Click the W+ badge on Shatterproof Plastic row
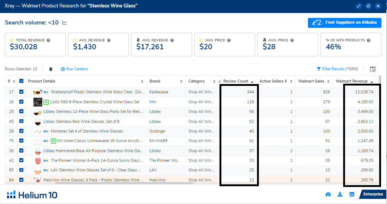This screenshot has width=387, height=204. tap(46, 92)
